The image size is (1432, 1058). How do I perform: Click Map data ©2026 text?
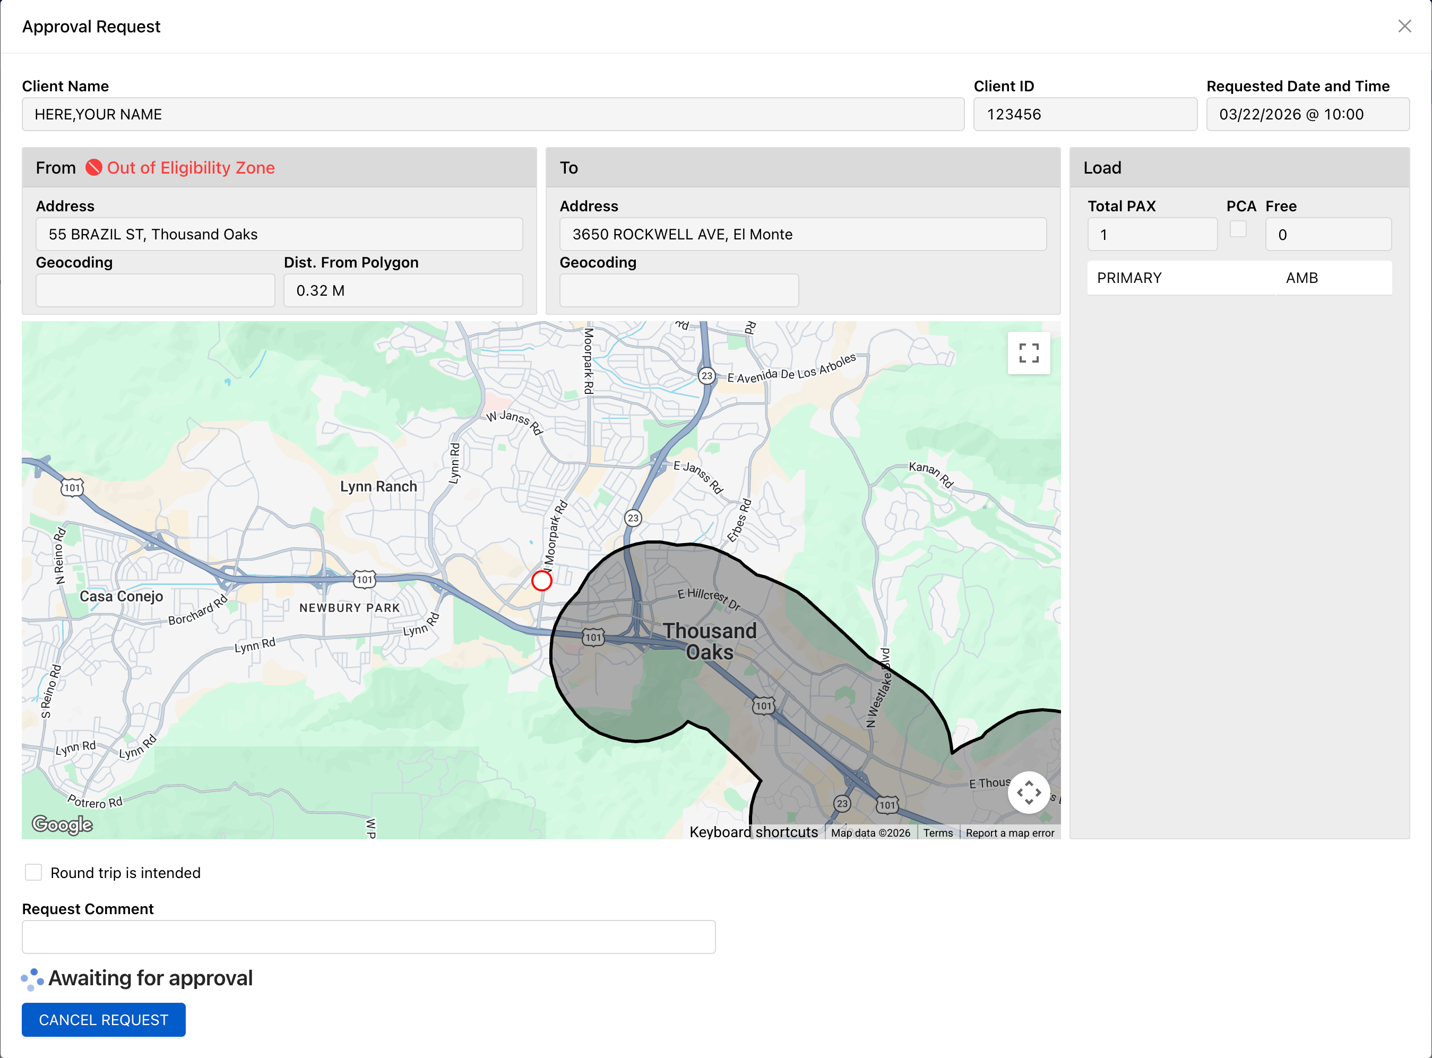[x=870, y=832]
